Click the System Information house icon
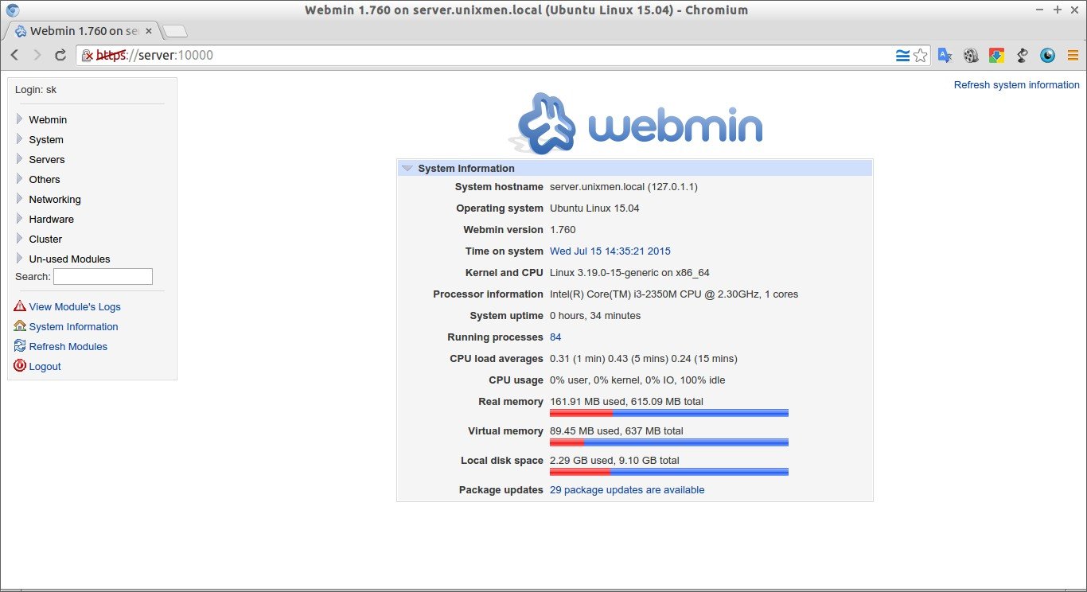 click(20, 326)
